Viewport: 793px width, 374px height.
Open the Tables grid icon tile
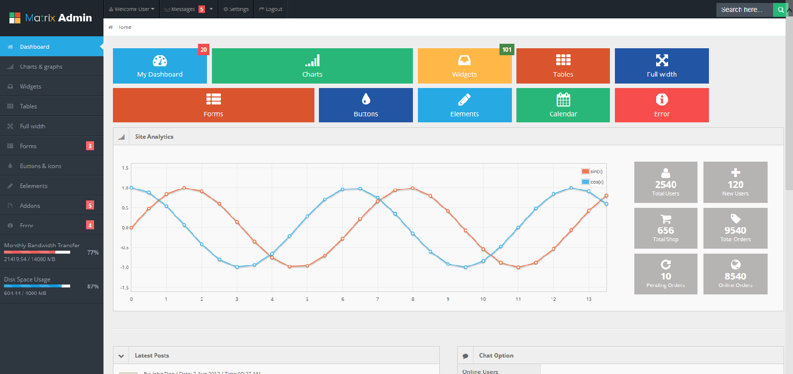[563, 66]
